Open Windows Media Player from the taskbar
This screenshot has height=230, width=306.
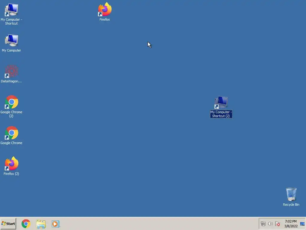click(x=56, y=224)
